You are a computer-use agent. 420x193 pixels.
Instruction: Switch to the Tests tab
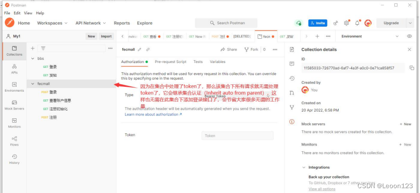coord(198,62)
